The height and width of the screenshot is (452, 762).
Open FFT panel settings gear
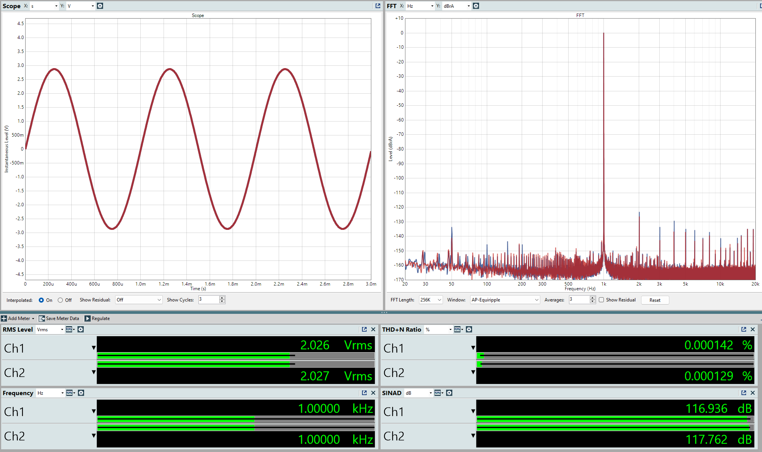[476, 6]
